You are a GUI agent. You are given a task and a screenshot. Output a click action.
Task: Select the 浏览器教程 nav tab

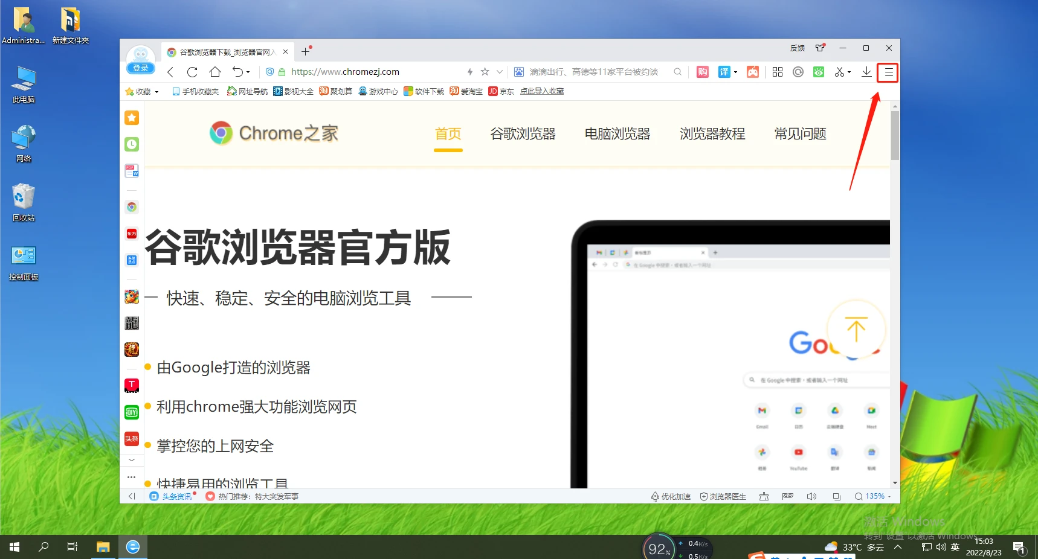coord(712,134)
